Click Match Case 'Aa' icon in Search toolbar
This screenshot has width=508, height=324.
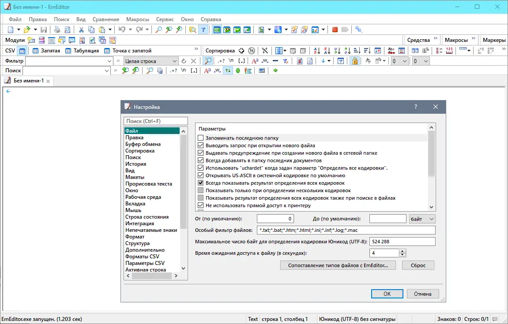point(207,70)
